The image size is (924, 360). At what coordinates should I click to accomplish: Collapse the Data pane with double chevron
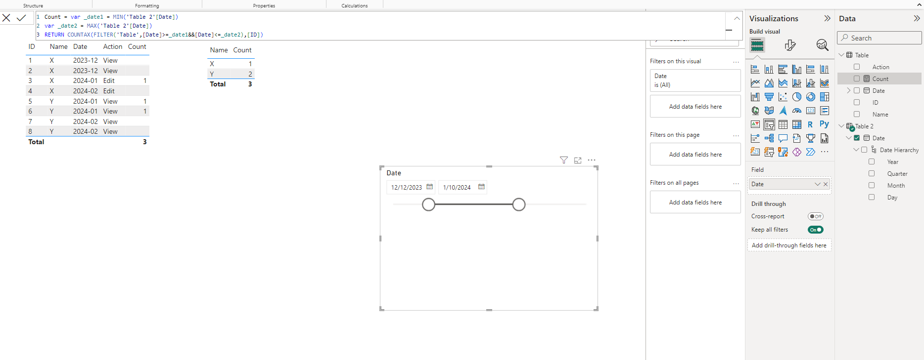[917, 18]
